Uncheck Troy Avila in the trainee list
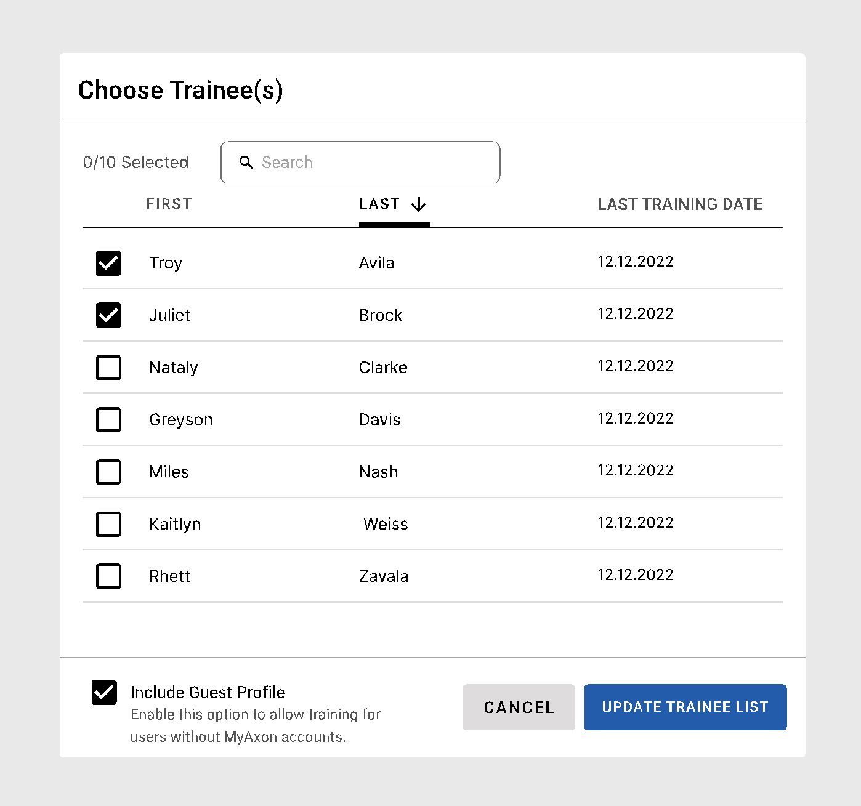 point(108,263)
